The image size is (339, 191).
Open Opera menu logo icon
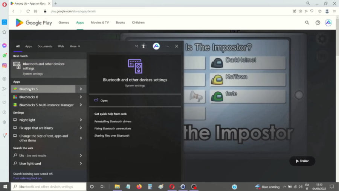click(x=4, y=4)
